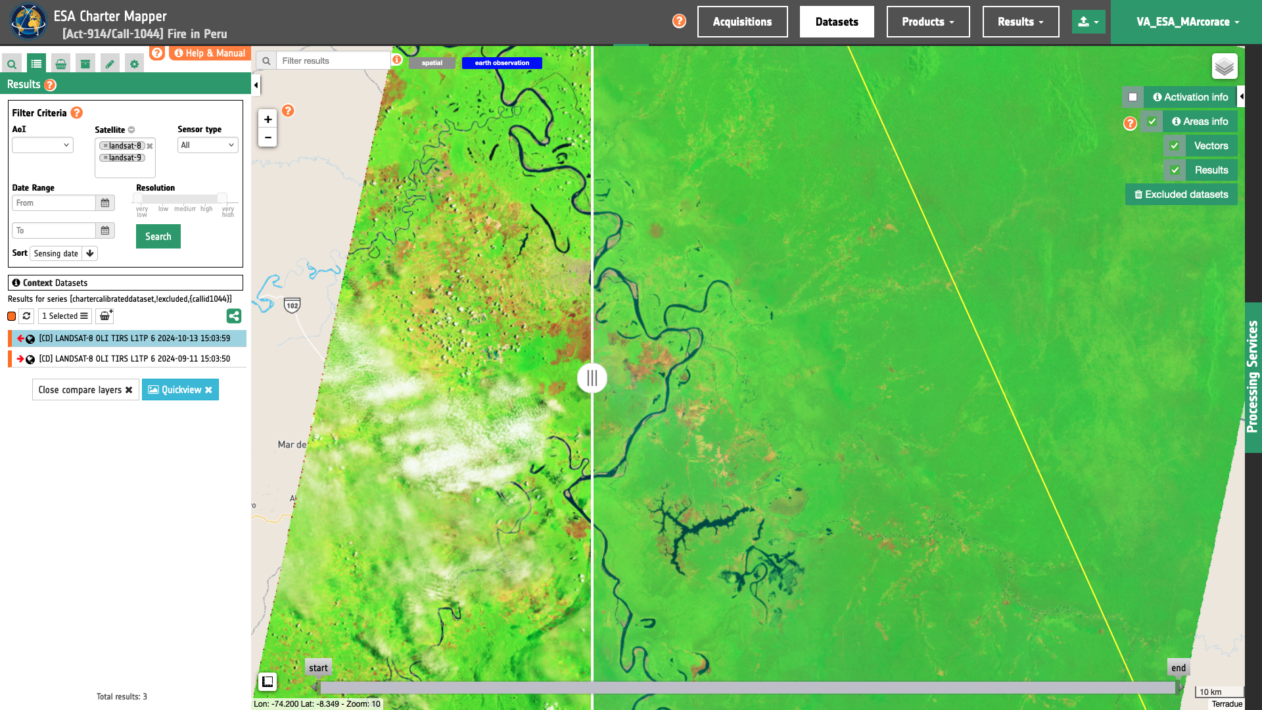Collapse the left panel arrow
Image resolution: width=1262 pixels, height=710 pixels.
[256, 85]
